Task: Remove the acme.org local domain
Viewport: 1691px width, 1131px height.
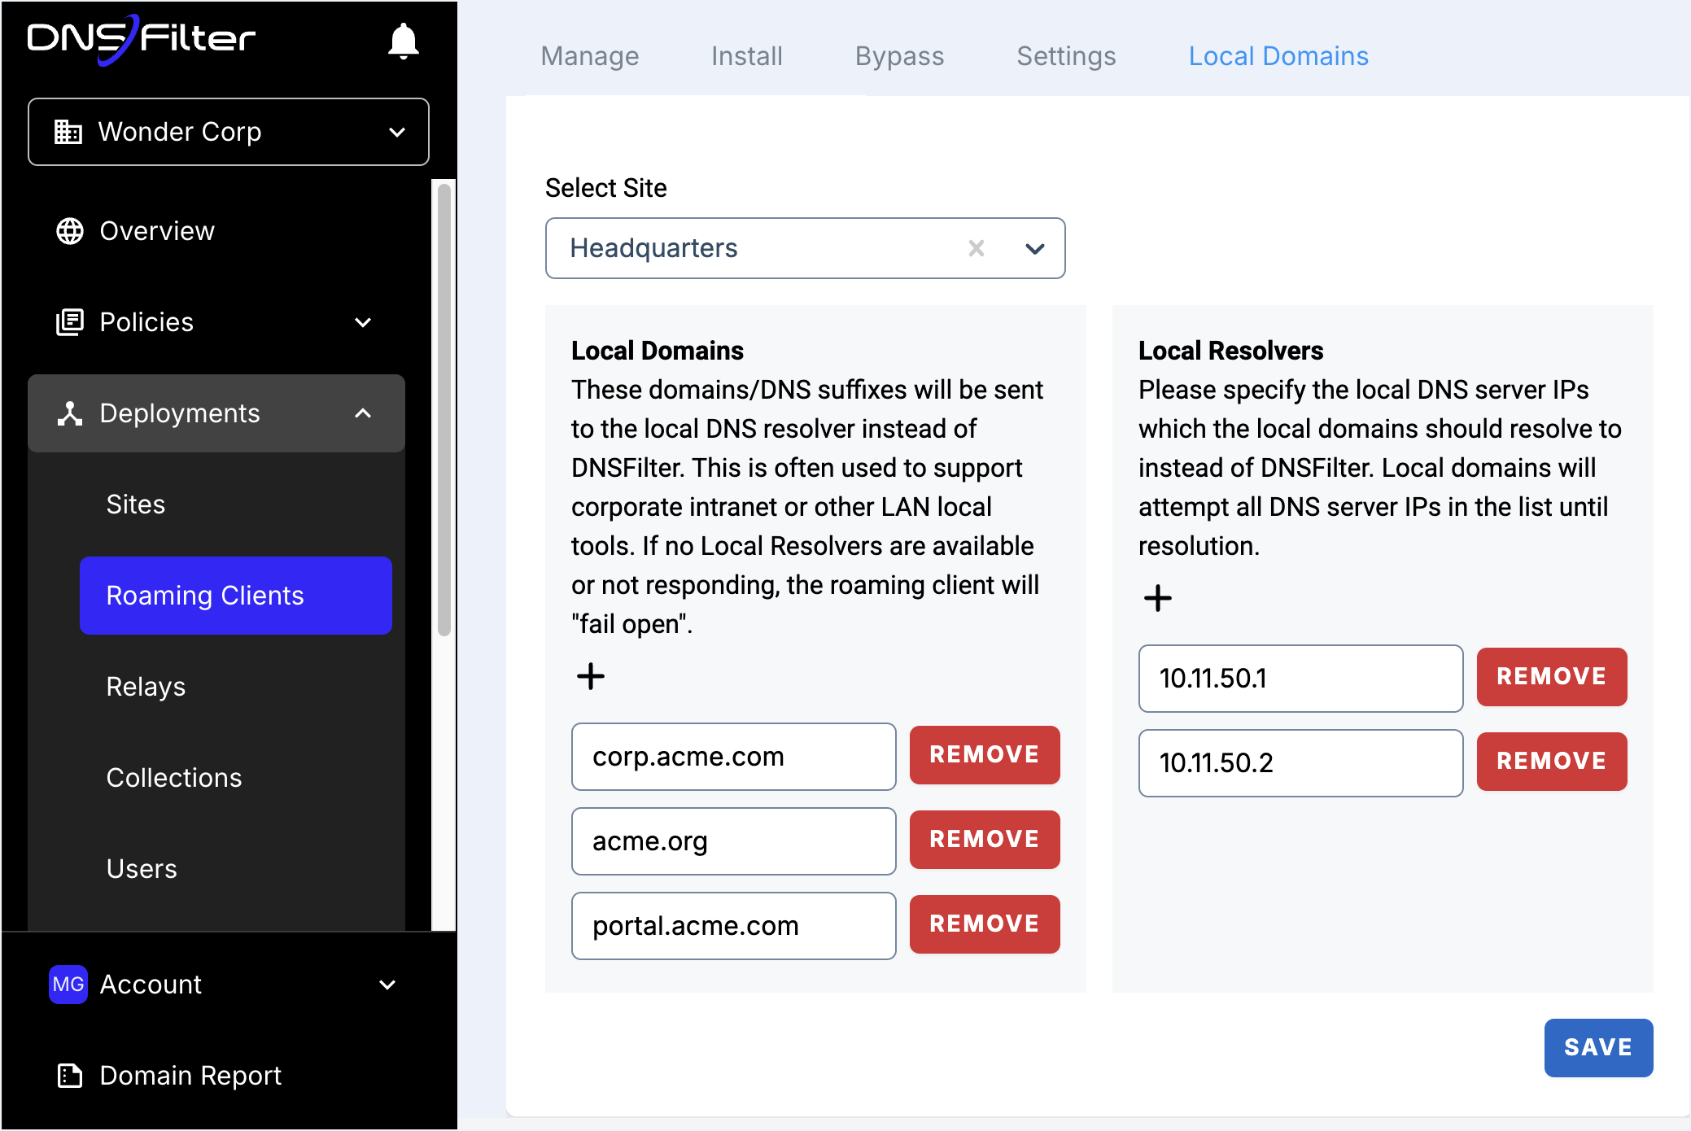Action: pyautogui.click(x=984, y=840)
